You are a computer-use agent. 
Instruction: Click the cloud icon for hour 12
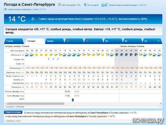(65, 55)
